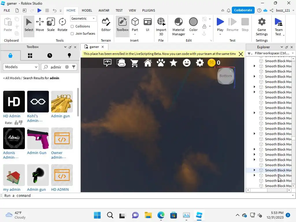This screenshot has height=222, width=296.
Task: Switch to the AVATAR ribbon tab
Action: (x=104, y=10)
